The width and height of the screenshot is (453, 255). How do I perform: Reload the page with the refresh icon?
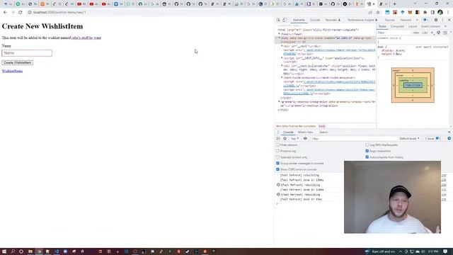(21, 13)
